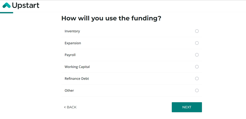The height and width of the screenshot is (119, 246).
Task: Go to the next step with NEXT
Action: [x=187, y=107]
